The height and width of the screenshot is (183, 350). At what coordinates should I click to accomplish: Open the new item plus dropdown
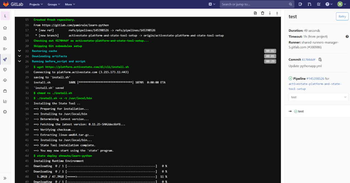(212, 4)
